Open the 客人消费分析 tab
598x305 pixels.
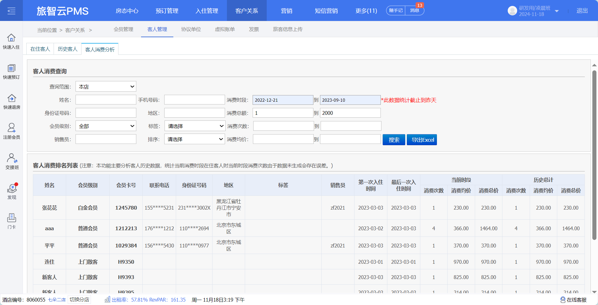(100, 49)
